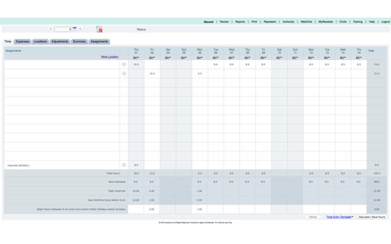Switch to the Locations tab
This screenshot has height=244, width=391.
pyautogui.click(x=40, y=42)
